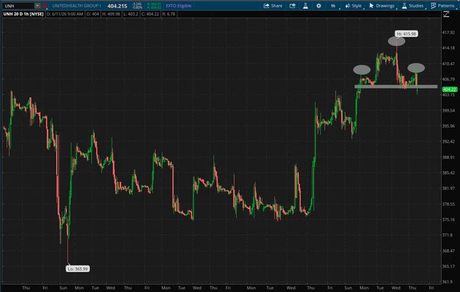Click the H: 409.98 high value

pyautogui.click(x=111, y=14)
